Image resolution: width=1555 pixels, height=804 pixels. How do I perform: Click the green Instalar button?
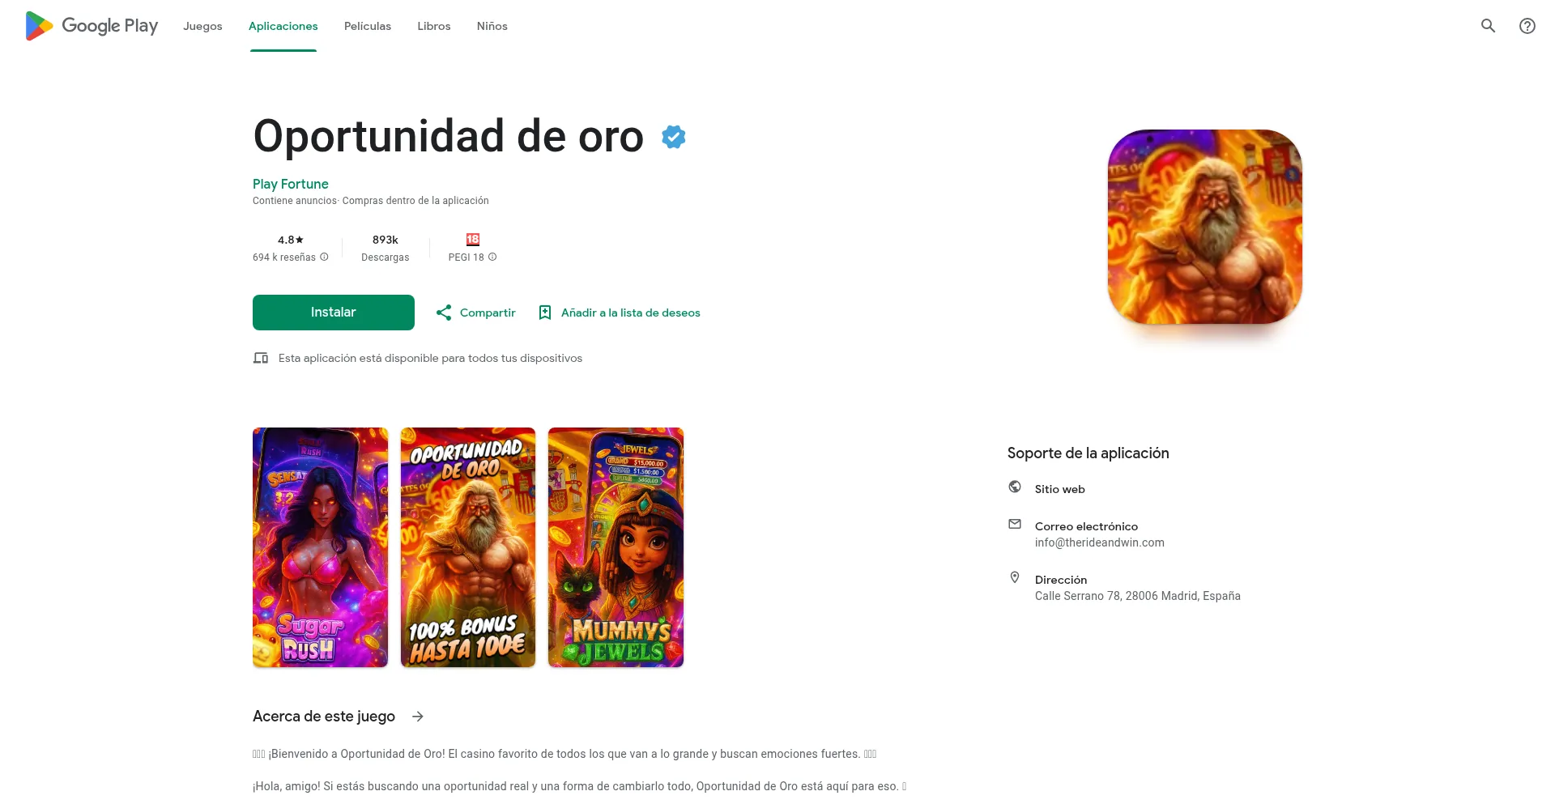pyautogui.click(x=334, y=313)
